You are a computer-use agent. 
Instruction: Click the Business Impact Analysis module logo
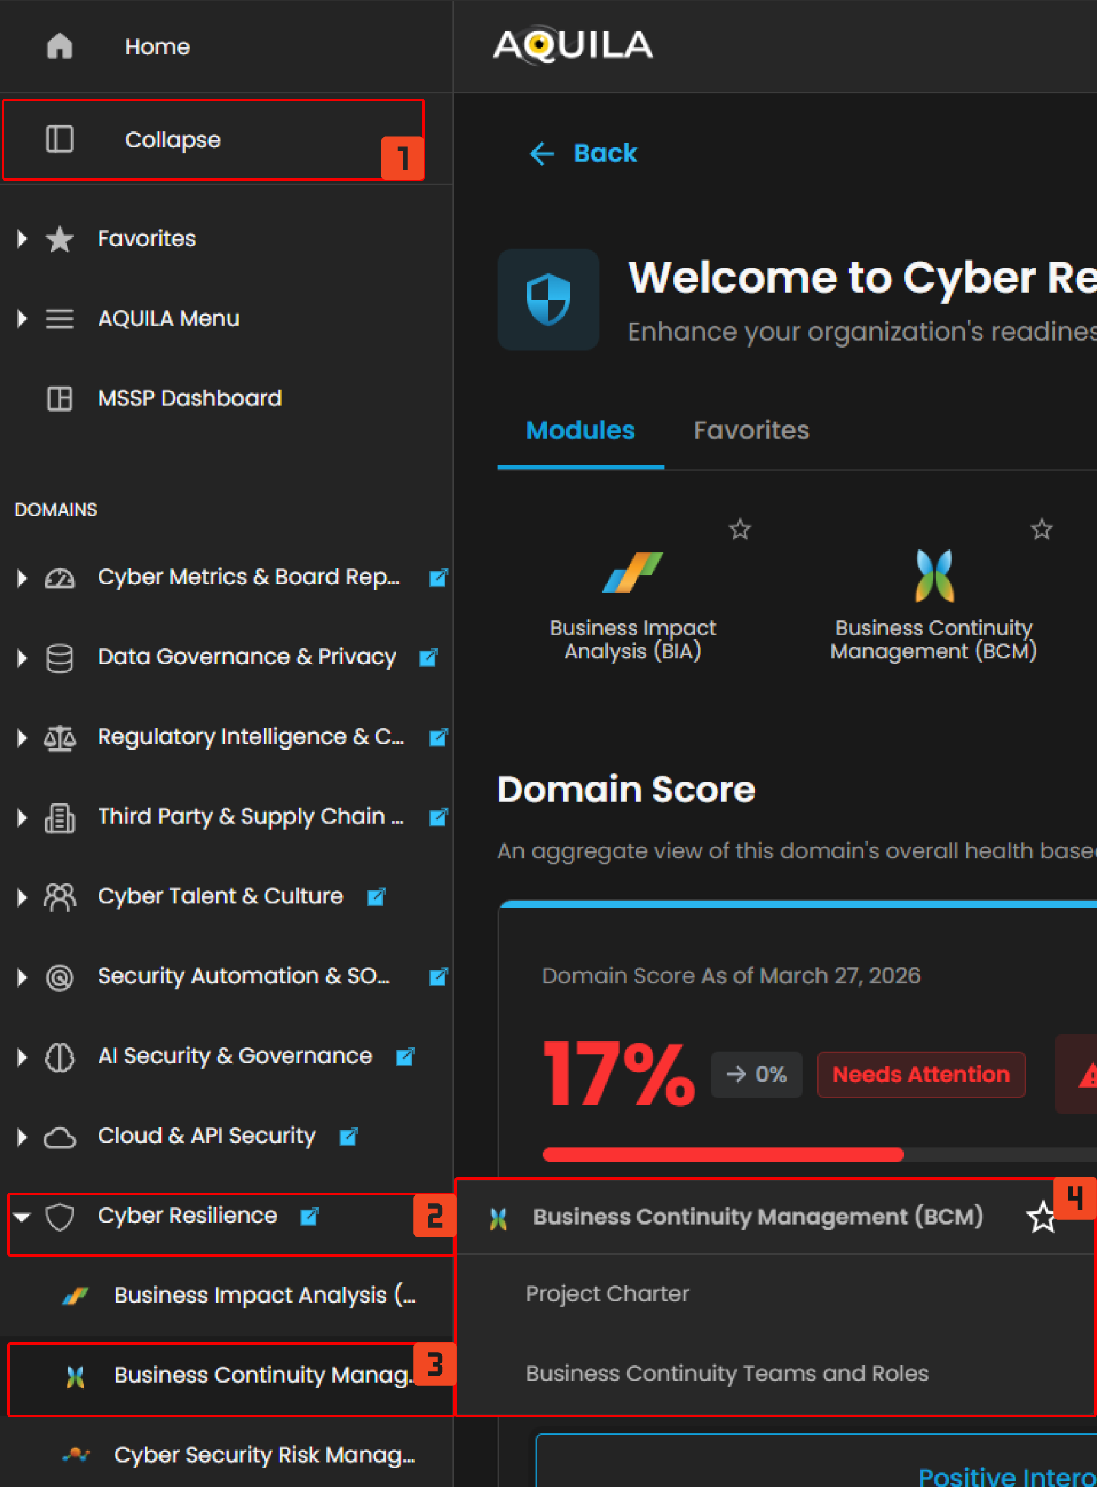(632, 572)
